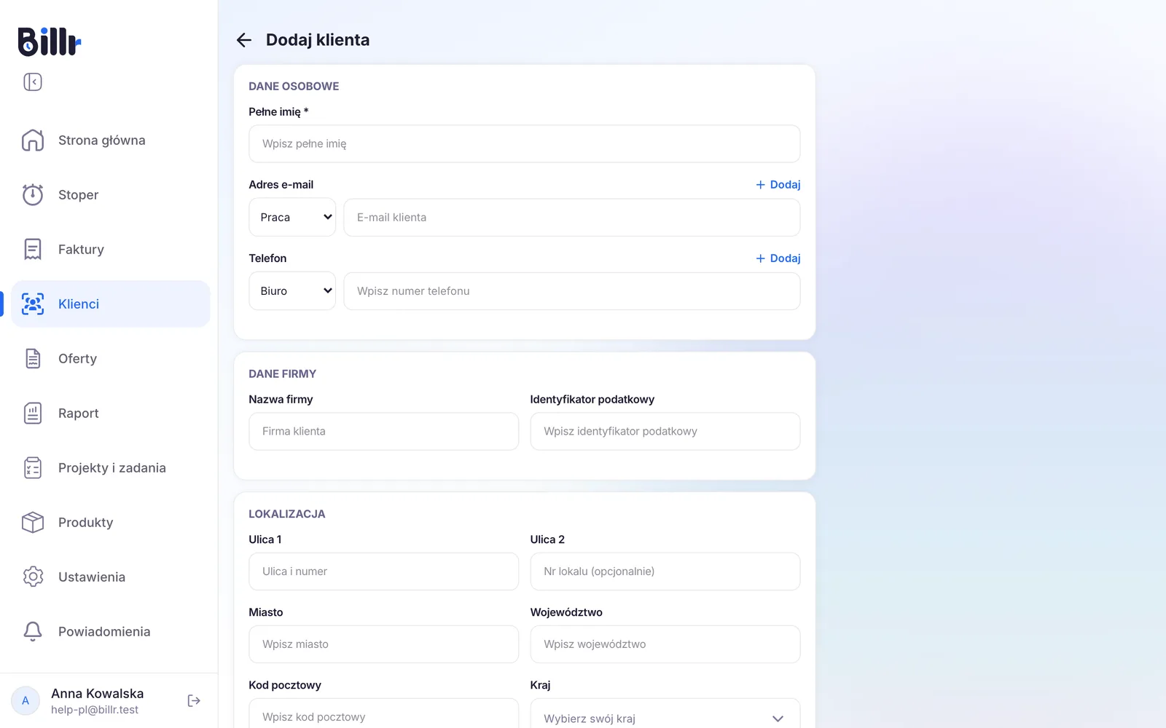Open Ustawienia gear icon

pyautogui.click(x=33, y=577)
